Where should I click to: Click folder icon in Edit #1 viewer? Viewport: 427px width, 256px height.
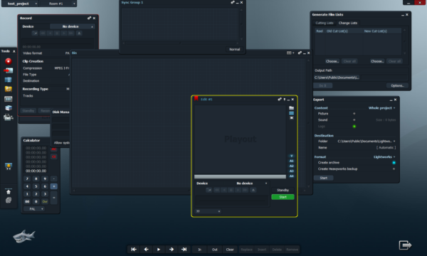tap(291, 108)
